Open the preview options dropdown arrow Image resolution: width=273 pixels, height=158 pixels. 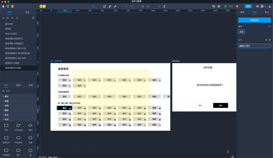(265, 7)
